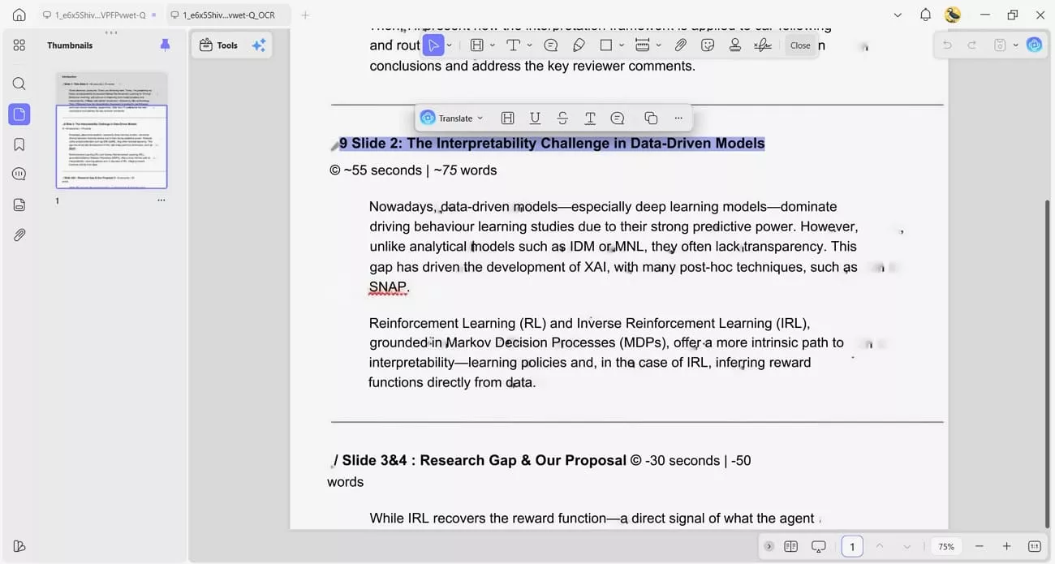Copy selected text from floating toolbar
The image size is (1055, 564).
point(651,118)
